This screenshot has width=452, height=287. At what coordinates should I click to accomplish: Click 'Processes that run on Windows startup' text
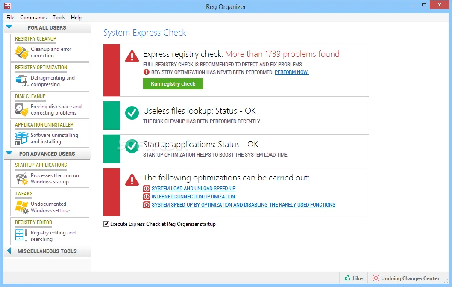click(55, 178)
